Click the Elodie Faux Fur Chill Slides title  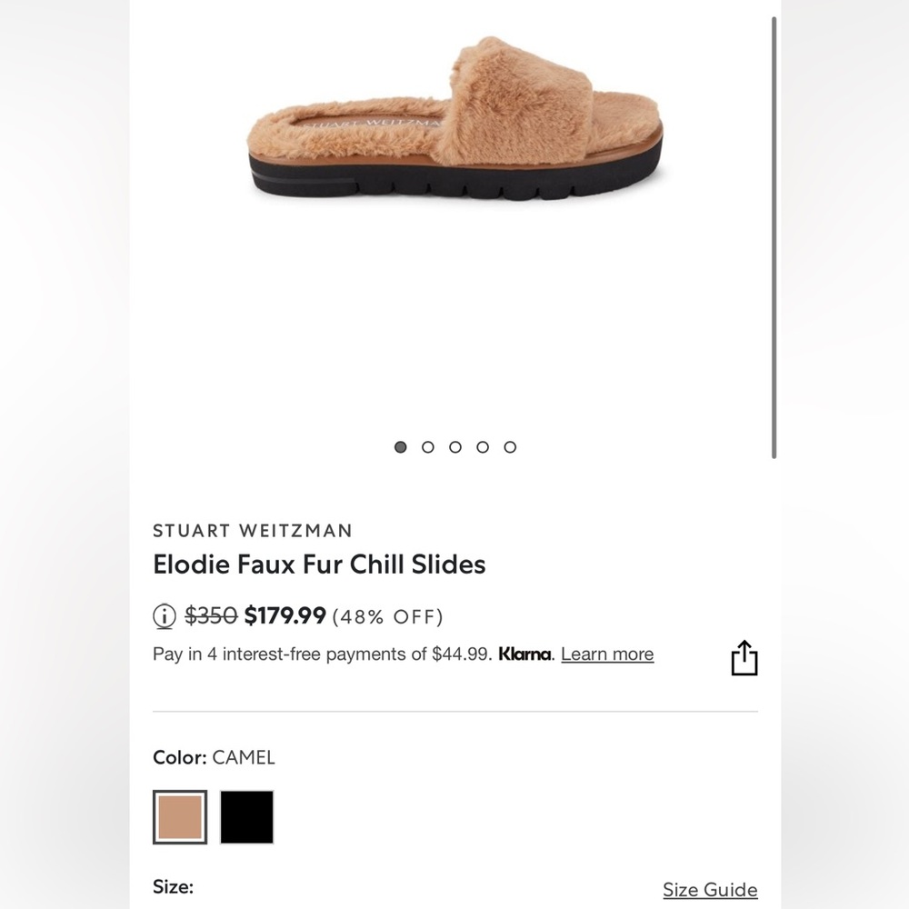tap(319, 564)
